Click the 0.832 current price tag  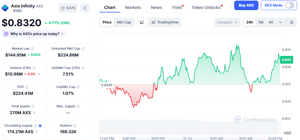point(286,60)
